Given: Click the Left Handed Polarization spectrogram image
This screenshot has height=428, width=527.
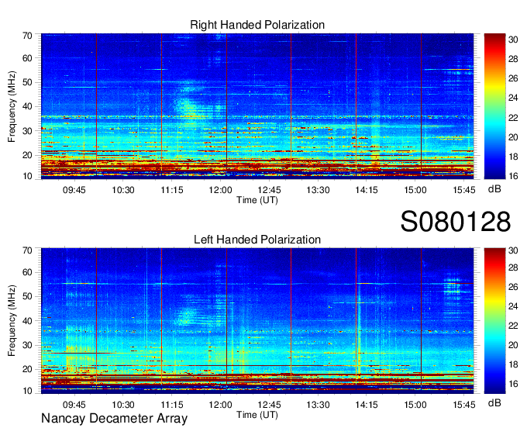Looking at the screenshot, I should click(257, 321).
